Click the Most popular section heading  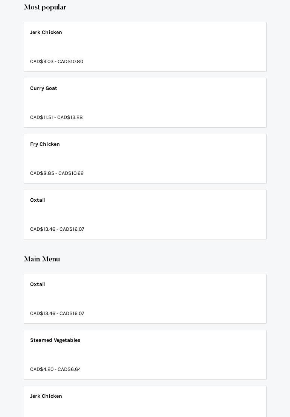point(45,8)
